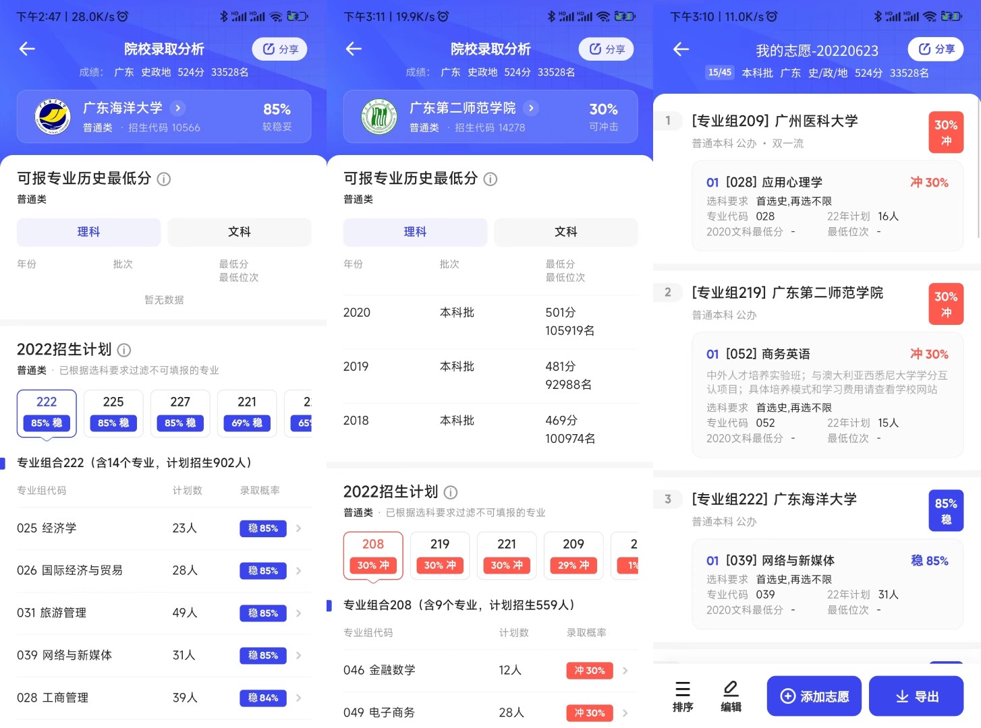Expand the 025 经济学 row arrow
981x728 pixels.
coord(298,528)
